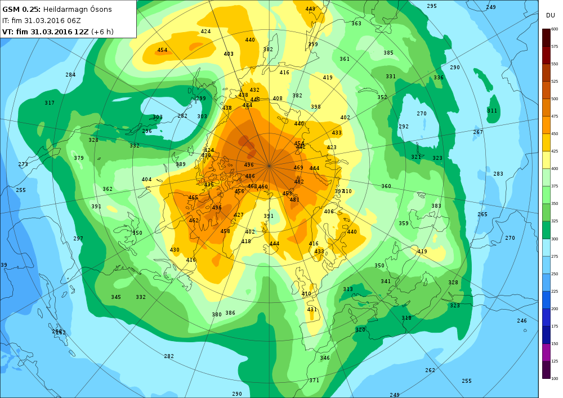Viewport: 563px width, 398px height.
Task: Click the 297 ozone value
Action: click(x=78, y=238)
